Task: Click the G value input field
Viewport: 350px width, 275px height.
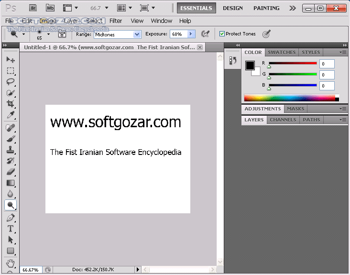Action: coord(327,75)
